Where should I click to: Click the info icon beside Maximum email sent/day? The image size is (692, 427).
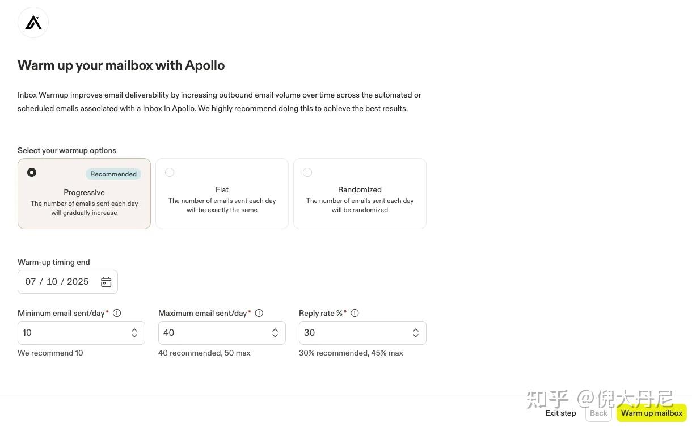coord(259,313)
